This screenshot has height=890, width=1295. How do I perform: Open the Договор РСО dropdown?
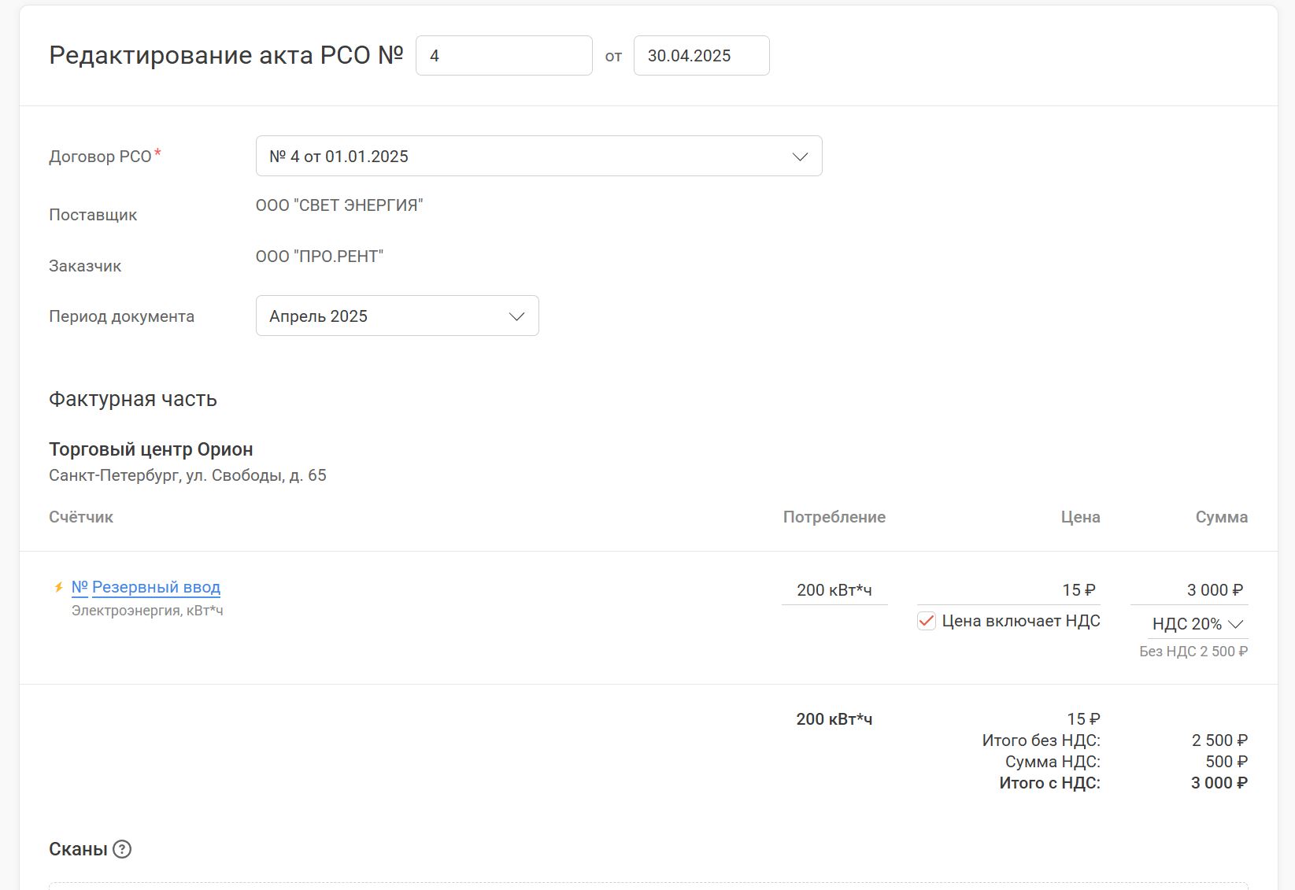tap(538, 156)
